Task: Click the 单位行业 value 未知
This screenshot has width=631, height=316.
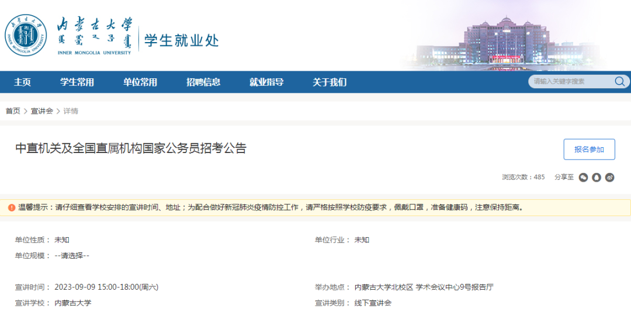Action: click(362, 240)
